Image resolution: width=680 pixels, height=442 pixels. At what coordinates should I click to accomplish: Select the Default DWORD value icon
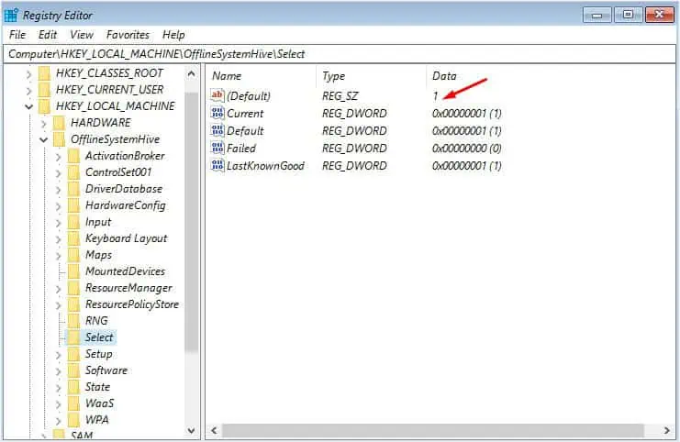click(x=217, y=130)
